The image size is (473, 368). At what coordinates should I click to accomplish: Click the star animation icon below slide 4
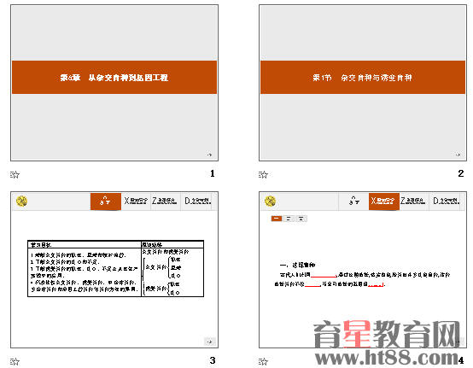pyautogui.click(x=263, y=361)
